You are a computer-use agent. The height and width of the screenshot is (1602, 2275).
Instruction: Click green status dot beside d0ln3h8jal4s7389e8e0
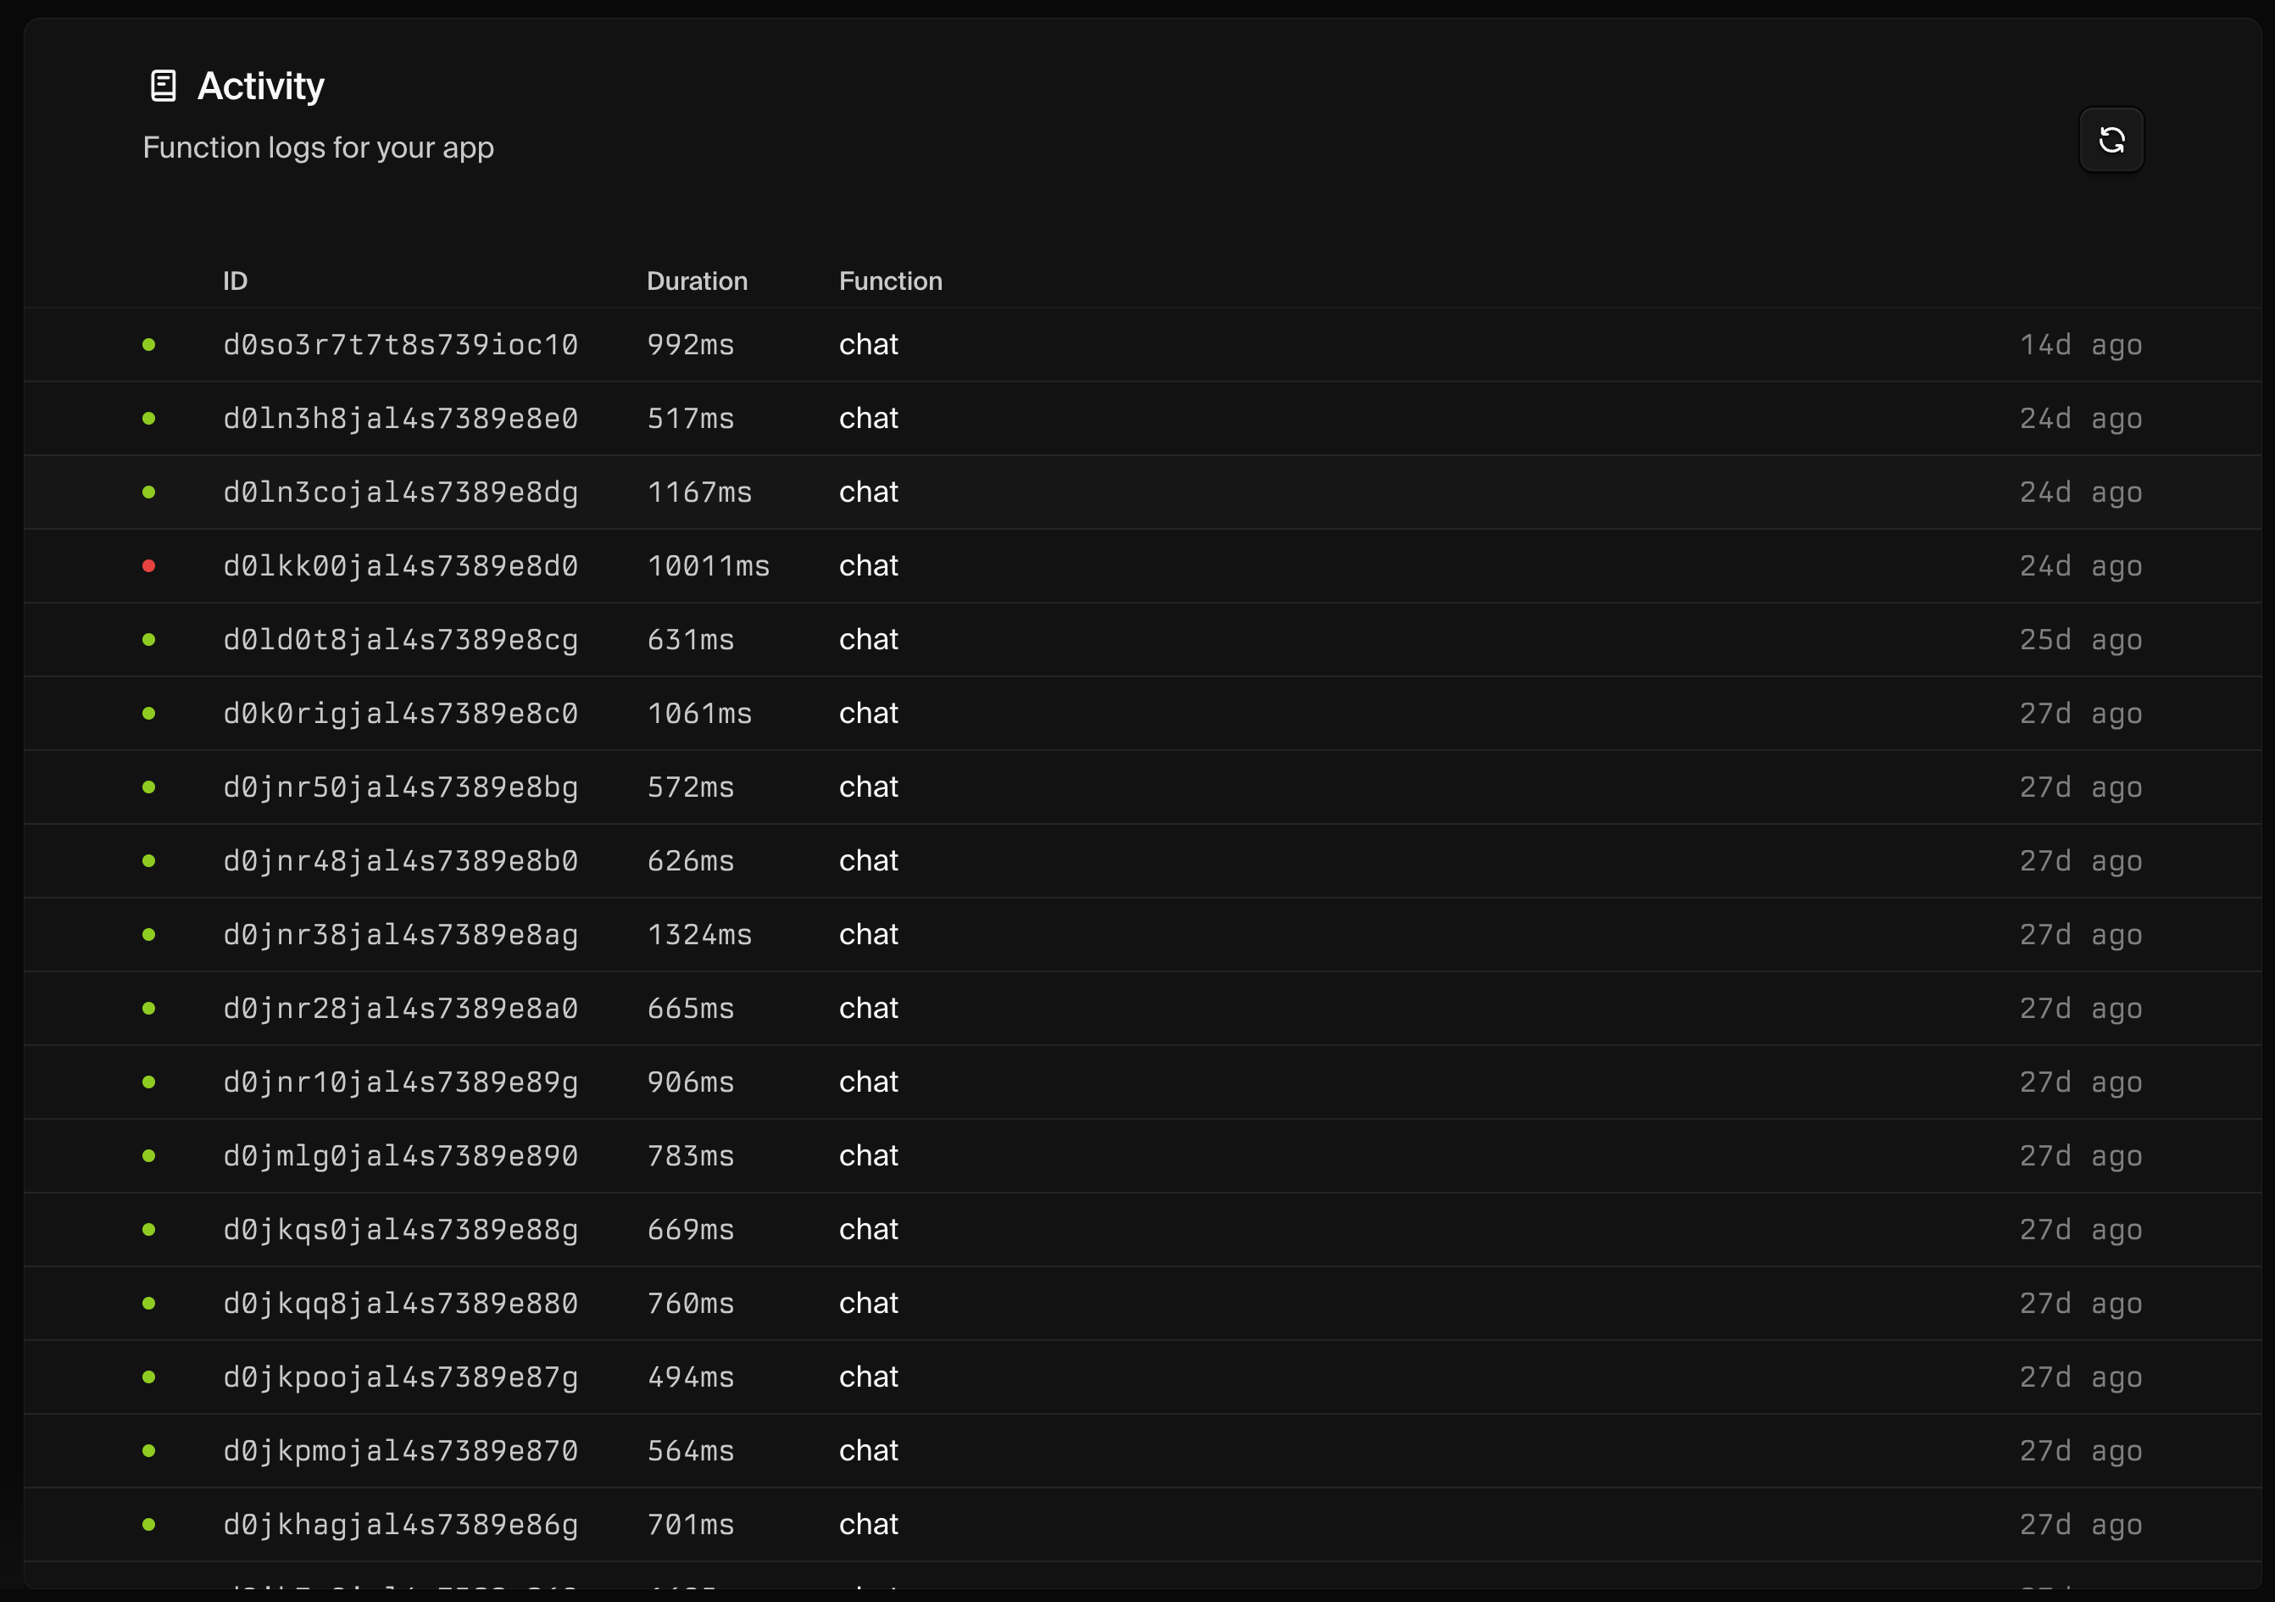(x=148, y=418)
